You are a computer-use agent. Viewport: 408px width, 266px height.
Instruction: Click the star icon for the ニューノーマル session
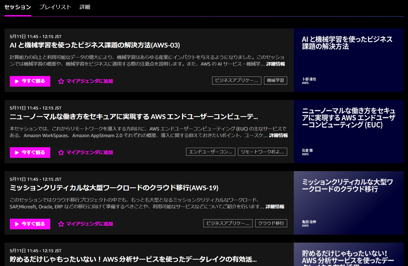pos(61,153)
